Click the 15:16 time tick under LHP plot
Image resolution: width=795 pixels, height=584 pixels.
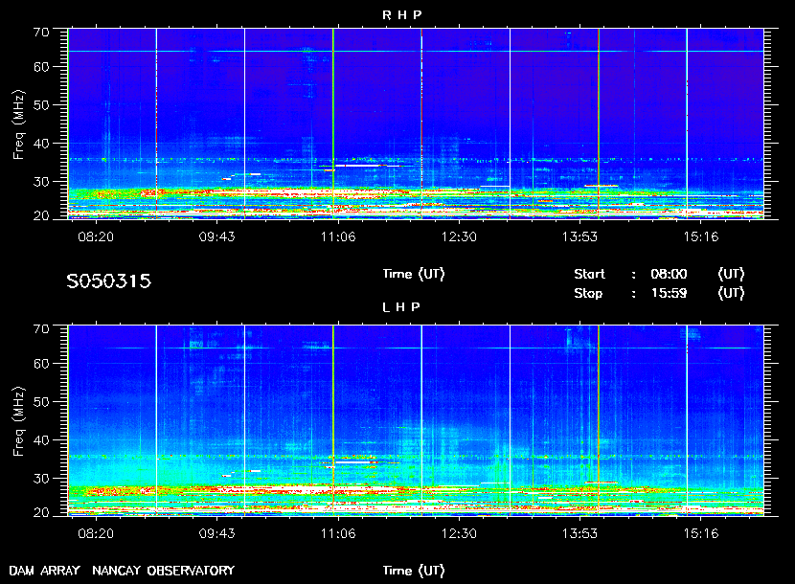(701, 533)
